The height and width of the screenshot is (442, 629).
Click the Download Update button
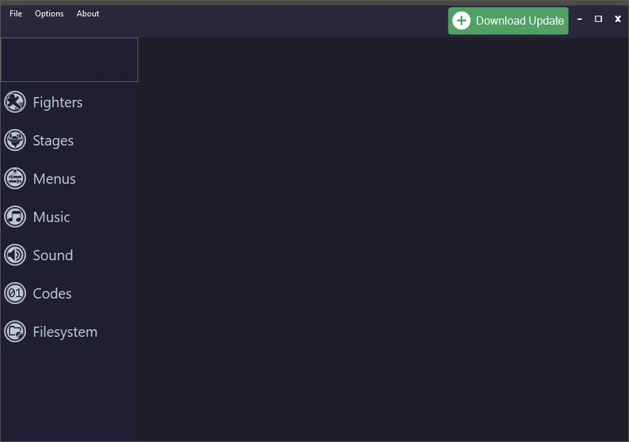pos(508,20)
